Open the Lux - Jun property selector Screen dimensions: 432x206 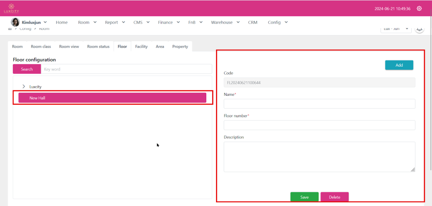click(396, 29)
